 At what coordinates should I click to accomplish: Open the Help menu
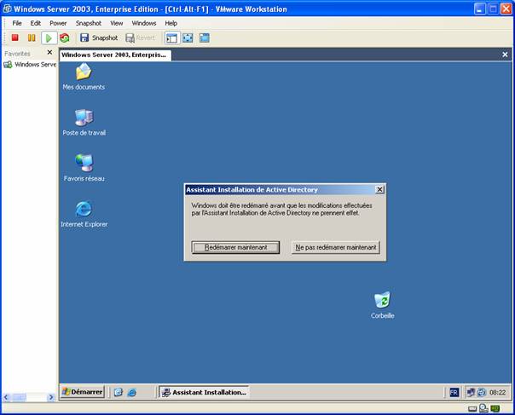click(x=171, y=23)
